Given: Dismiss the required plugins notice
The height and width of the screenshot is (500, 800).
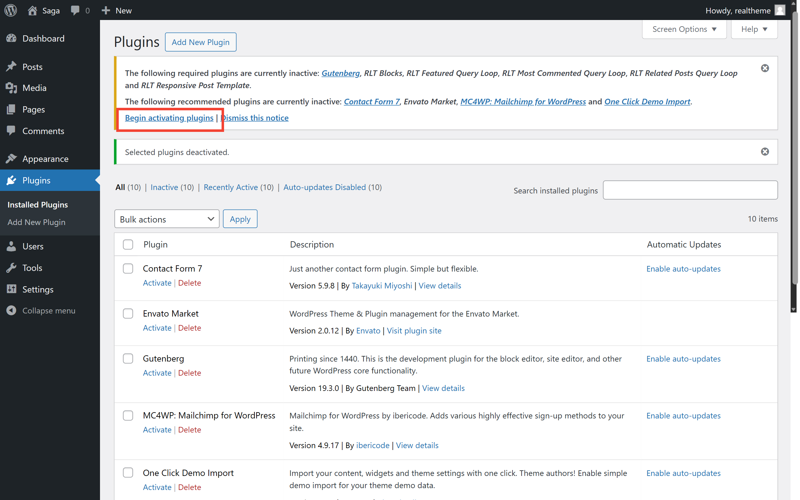Looking at the screenshot, I should 765,68.
